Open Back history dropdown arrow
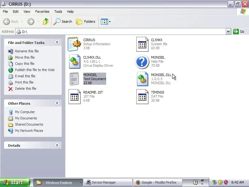249x187 pixels. tap(22, 21)
